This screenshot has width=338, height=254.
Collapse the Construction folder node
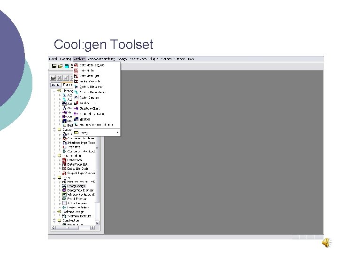click(54, 221)
